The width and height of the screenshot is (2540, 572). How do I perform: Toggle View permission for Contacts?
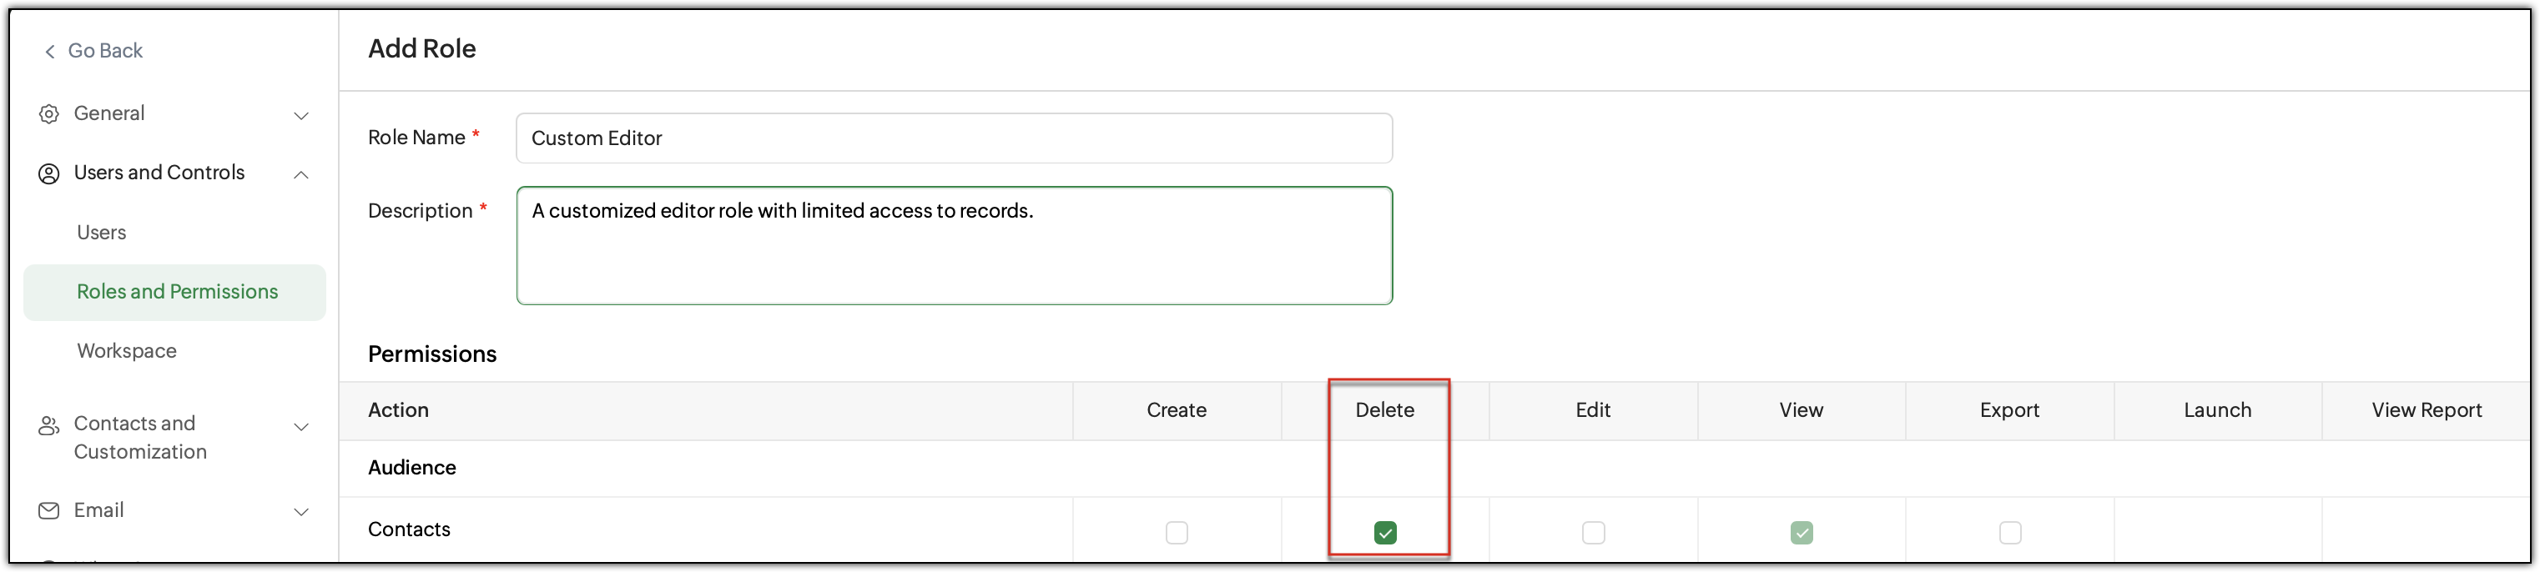(1801, 533)
